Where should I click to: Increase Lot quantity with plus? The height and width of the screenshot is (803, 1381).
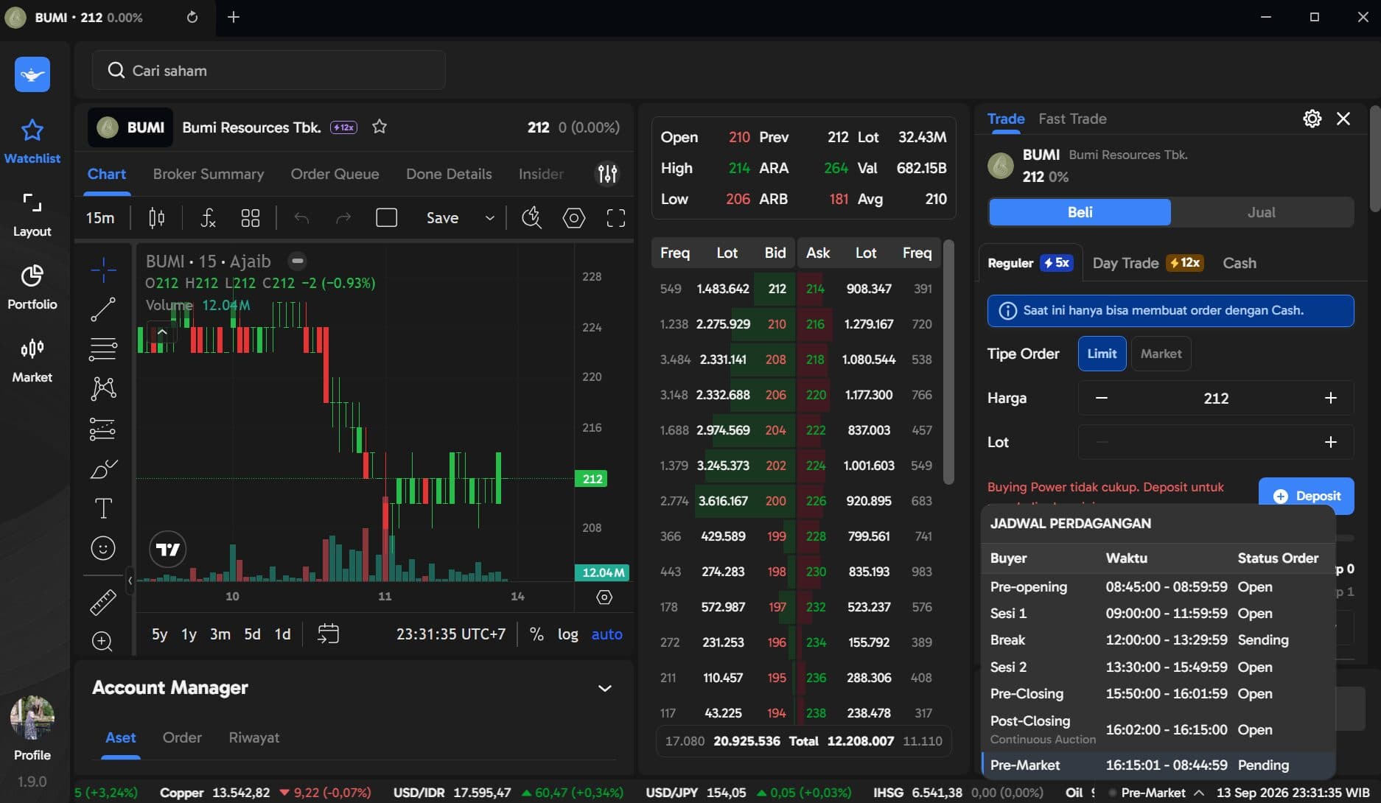click(1330, 442)
